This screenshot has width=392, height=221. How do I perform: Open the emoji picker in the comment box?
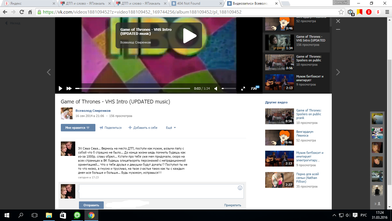pyautogui.click(x=240, y=188)
